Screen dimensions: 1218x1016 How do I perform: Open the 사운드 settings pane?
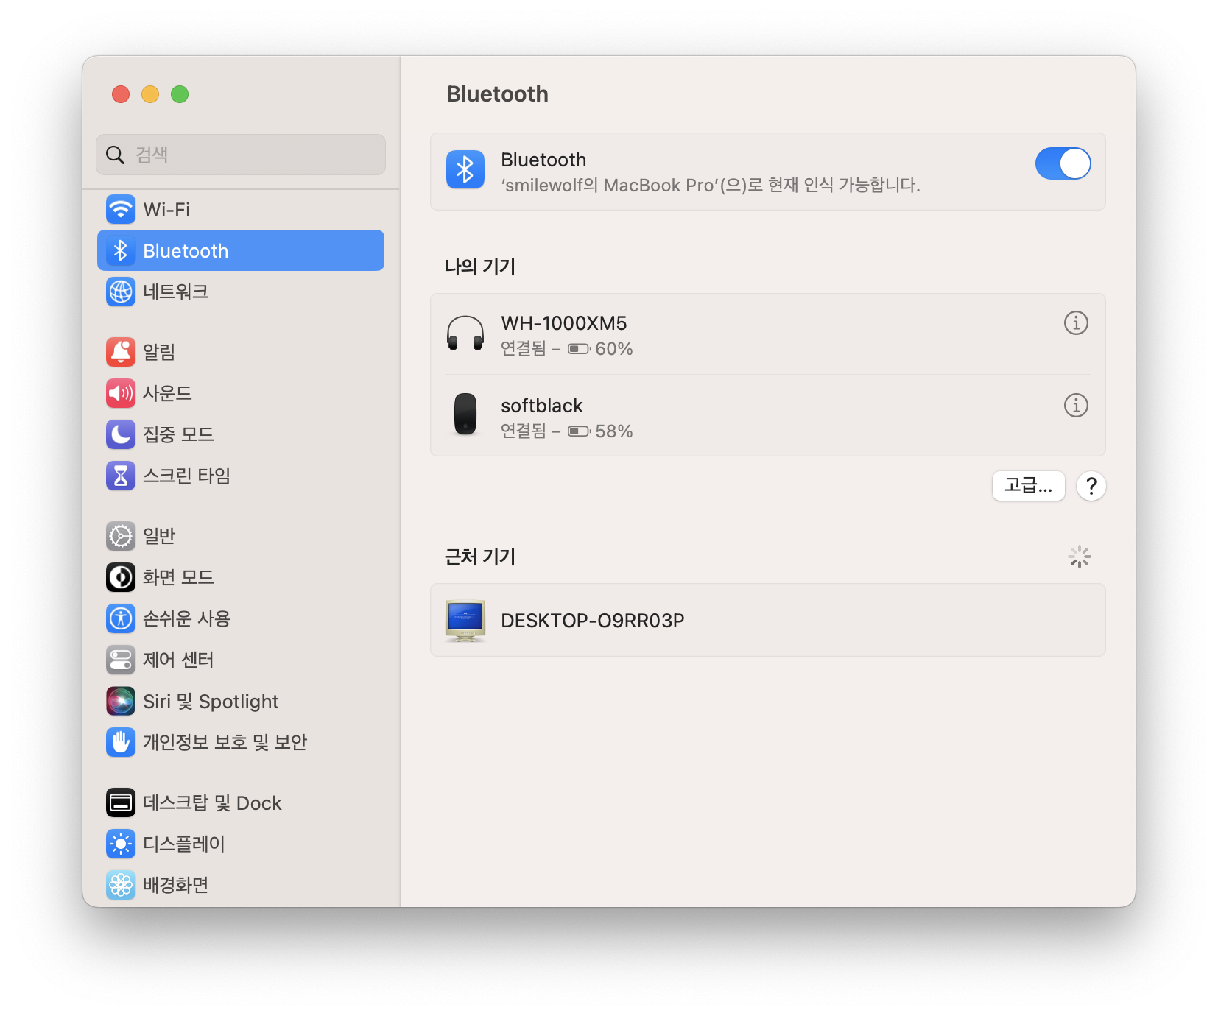pyautogui.click(x=241, y=393)
